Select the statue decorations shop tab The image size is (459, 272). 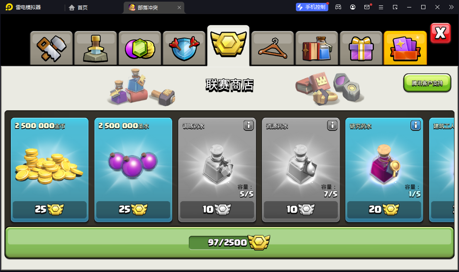[x=96, y=48]
